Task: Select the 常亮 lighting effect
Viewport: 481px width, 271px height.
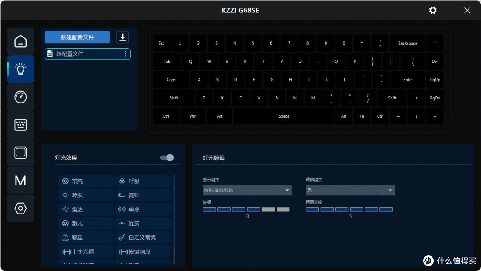Action: [x=86, y=181]
